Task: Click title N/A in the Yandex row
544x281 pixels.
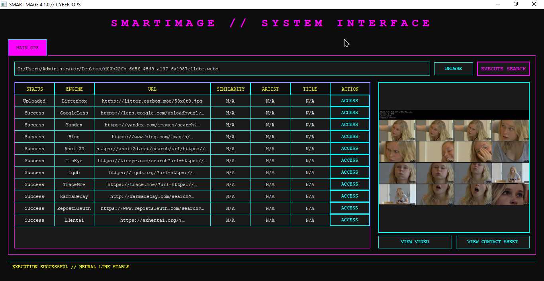Action: [310, 125]
